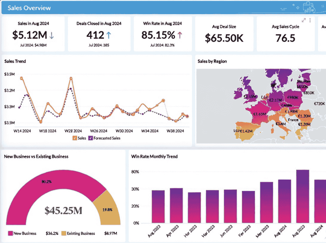Expand the Win Rate Monthly Trend panel settings
Screen dimensions: 326x243
coord(320,157)
